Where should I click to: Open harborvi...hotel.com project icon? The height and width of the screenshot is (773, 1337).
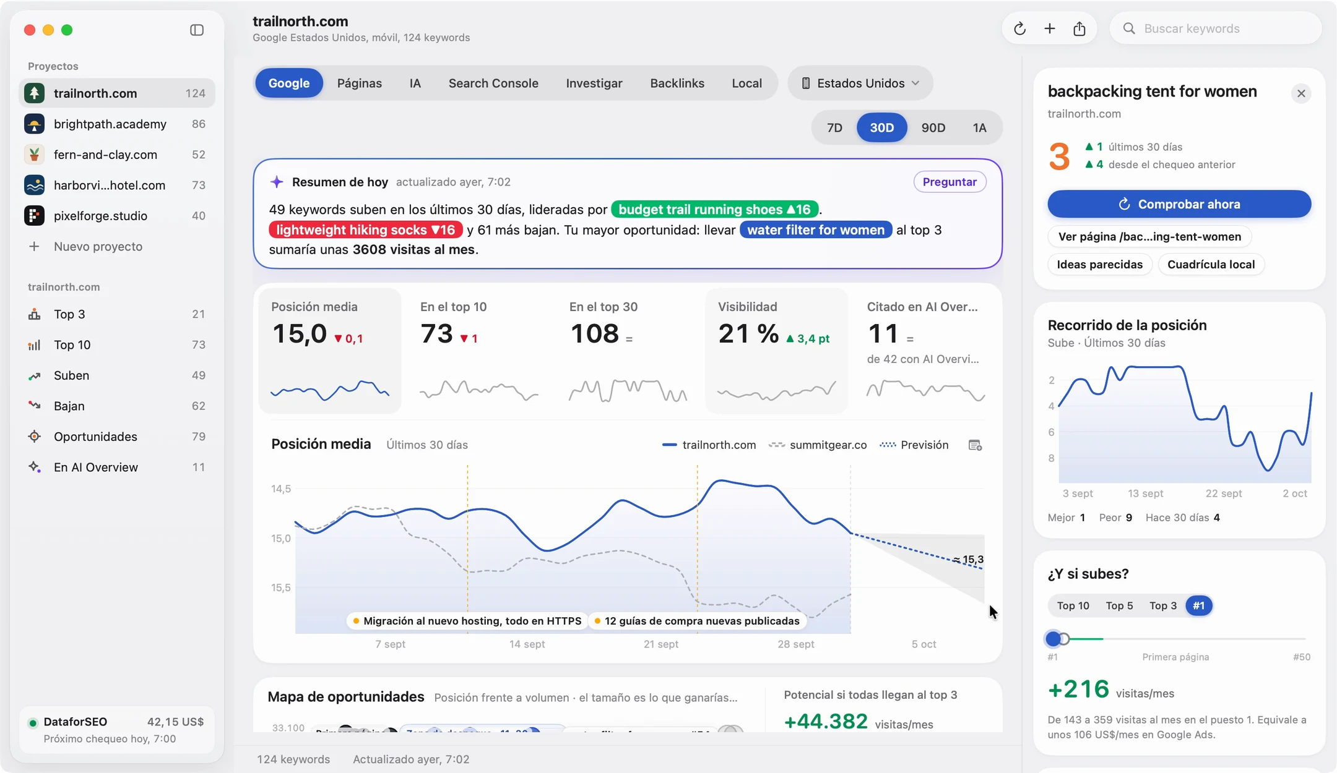(x=34, y=185)
